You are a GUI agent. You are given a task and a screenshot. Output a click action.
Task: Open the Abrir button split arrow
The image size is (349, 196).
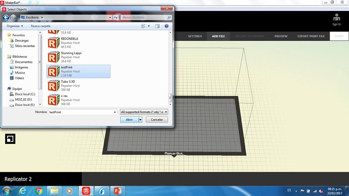[140, 119]
